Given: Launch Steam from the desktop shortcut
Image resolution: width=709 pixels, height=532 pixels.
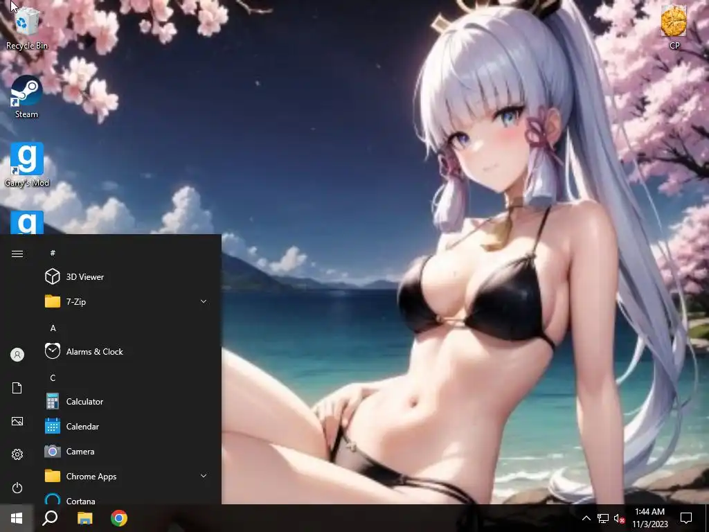Looking at the screenshot, I should tap(27, 97).
